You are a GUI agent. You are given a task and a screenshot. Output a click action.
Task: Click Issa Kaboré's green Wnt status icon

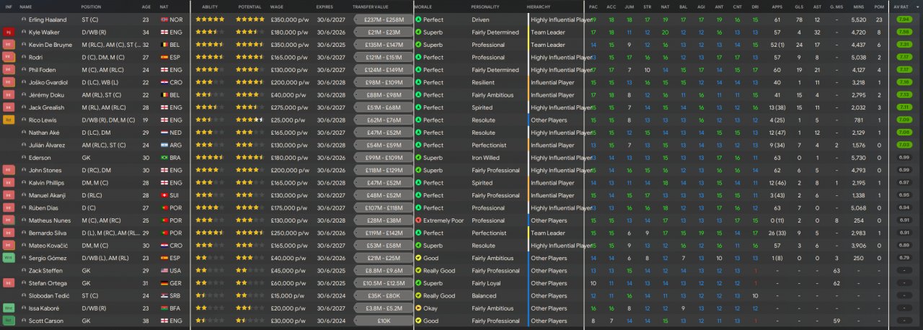coord(9,308)
